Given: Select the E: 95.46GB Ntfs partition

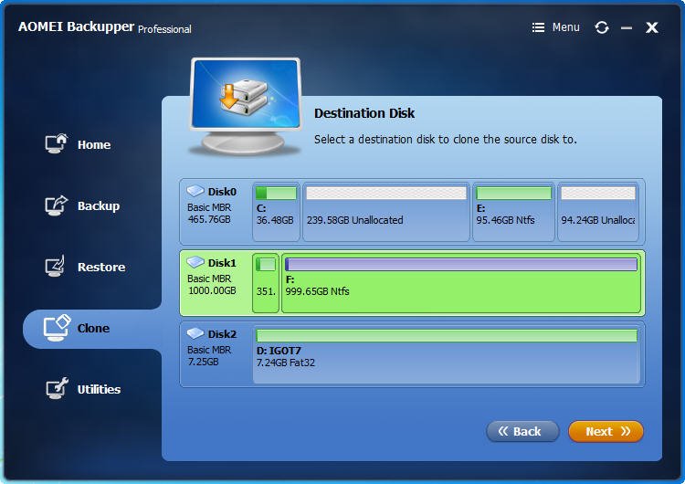Looking at the screenshot, I should (x=513, y=212).
